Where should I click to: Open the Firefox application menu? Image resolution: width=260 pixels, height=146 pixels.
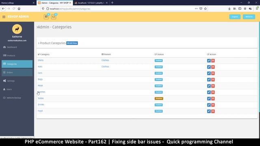(257, 9)
